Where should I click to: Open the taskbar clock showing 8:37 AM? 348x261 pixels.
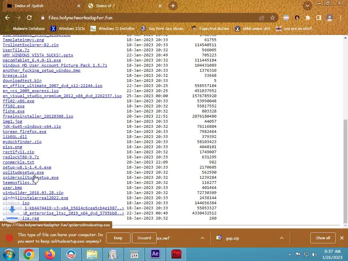[332, 254]
